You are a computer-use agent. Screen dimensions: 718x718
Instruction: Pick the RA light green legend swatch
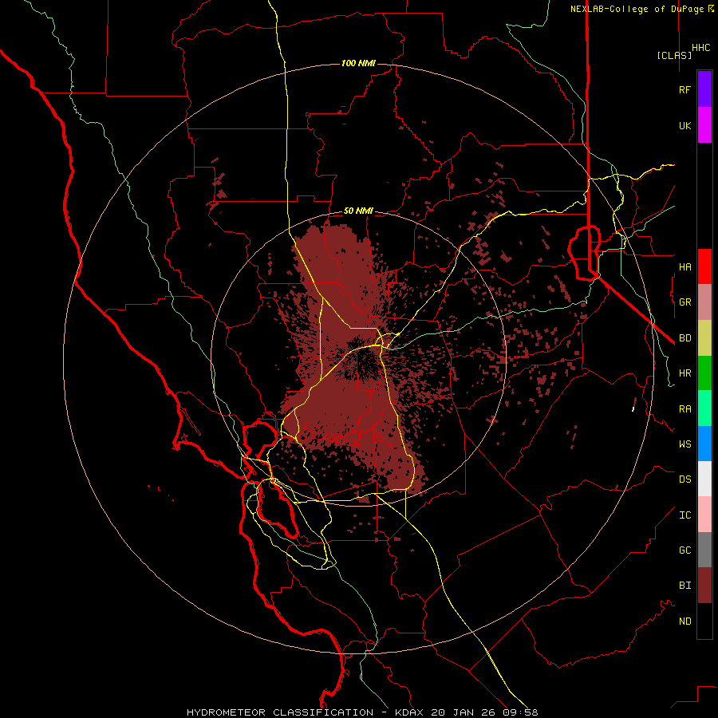(x=704, y=408)
